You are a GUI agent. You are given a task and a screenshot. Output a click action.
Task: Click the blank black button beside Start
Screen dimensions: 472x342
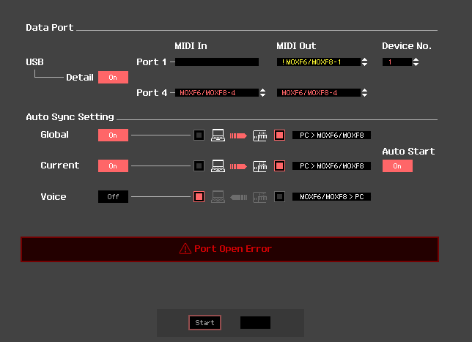(255, 323)
